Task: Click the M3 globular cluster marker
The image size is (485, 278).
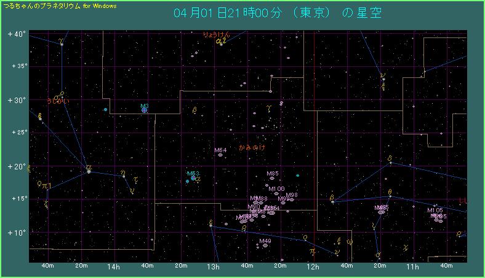Action: [144, 110]
